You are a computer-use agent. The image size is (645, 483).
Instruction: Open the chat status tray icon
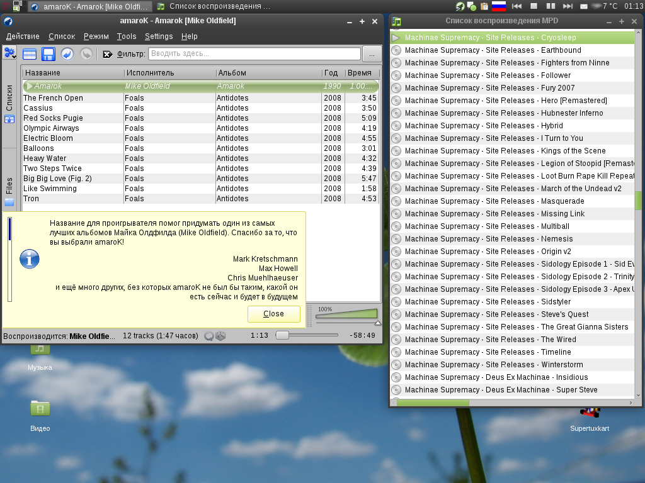click(472, 6)
